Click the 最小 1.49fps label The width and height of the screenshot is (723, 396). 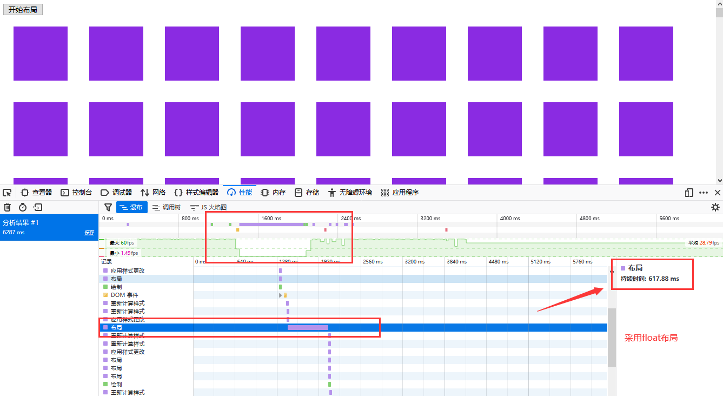click(x=123, y=253)
